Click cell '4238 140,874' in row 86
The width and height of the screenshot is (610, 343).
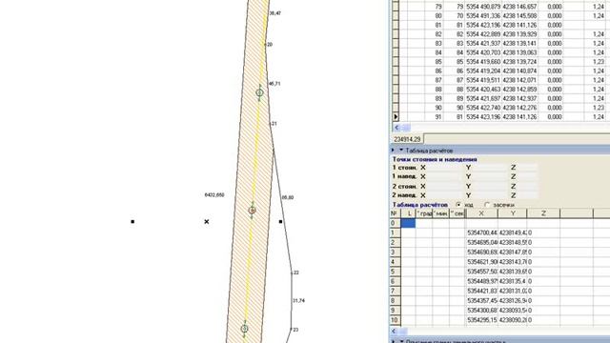click(519, 71)
